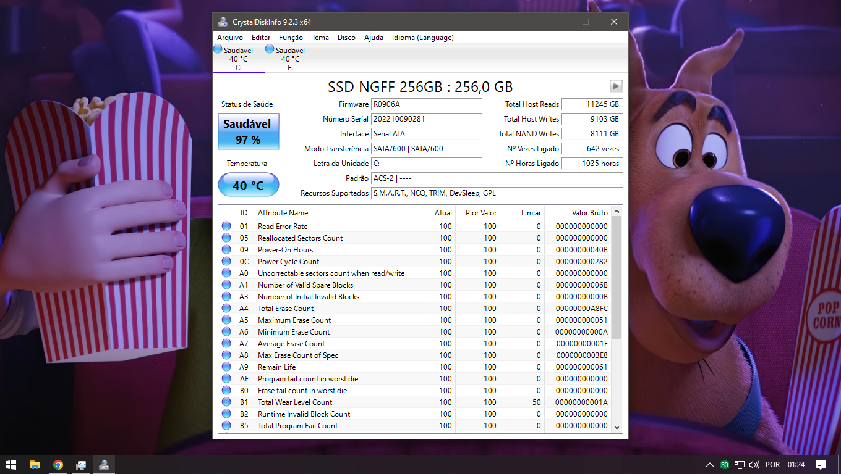Click the status orb for Runtime Invalid Block Count
This screenshot has width=841, height=474.
point(226,414)
